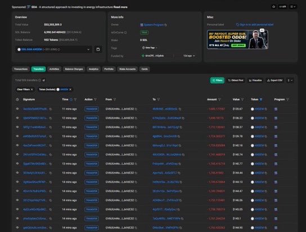Filter the Value column
This screenshot has width=306, height=232.
coord(242,99)
